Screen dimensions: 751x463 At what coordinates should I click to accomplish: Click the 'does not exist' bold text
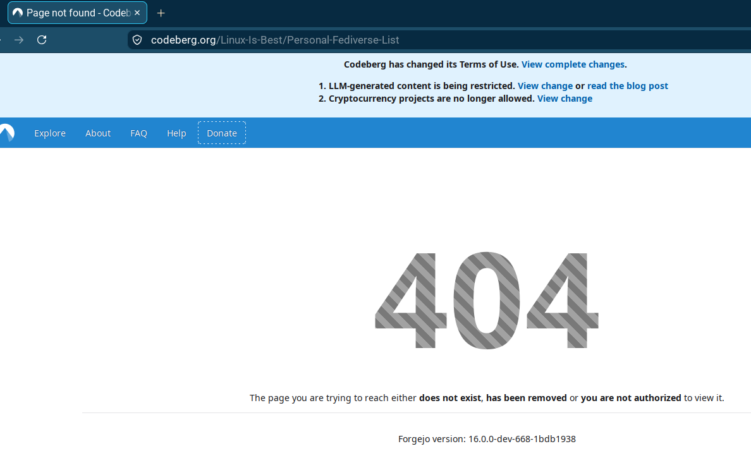coord(449,398)
